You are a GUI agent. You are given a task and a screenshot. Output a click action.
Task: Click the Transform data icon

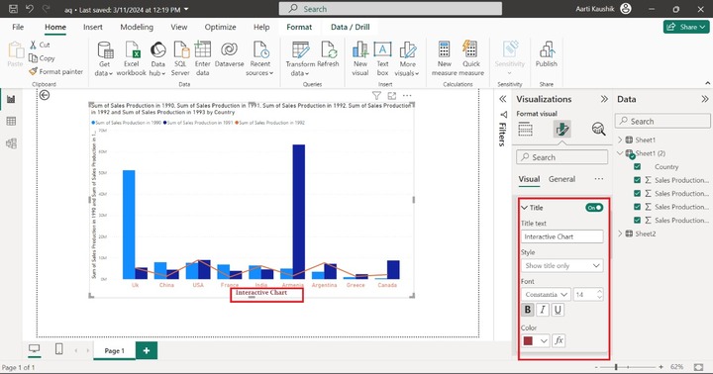(x=301, y=50)
